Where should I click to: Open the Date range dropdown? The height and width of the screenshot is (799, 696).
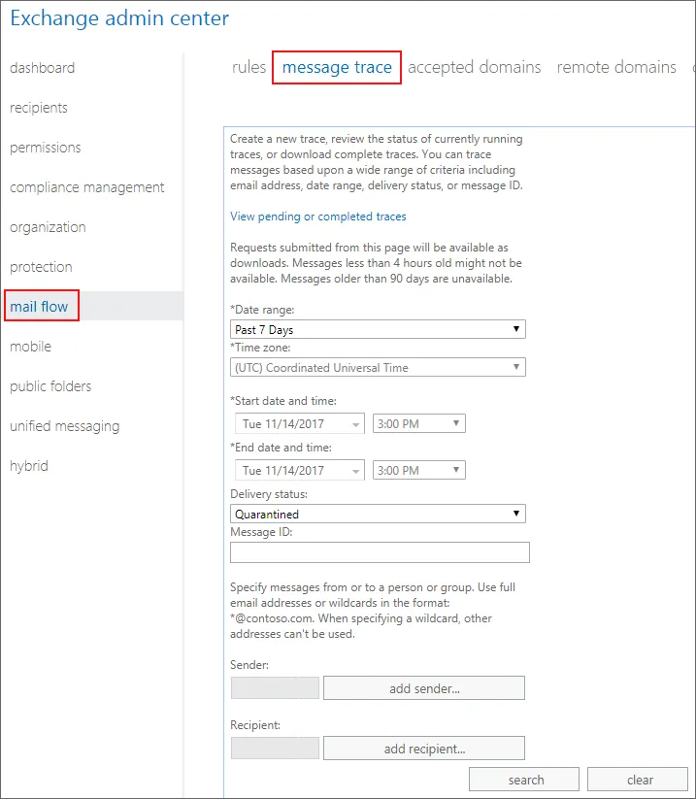(379, 329)
